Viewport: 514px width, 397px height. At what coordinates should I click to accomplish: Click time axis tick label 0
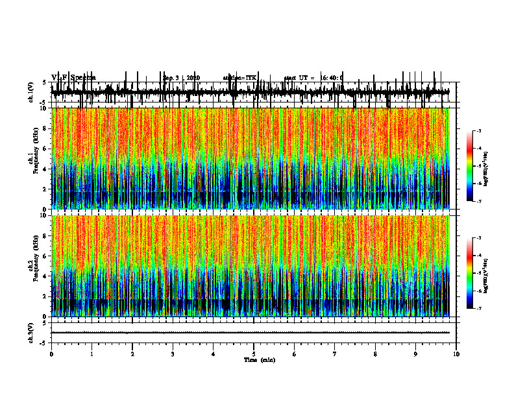(x=51, y=354)
